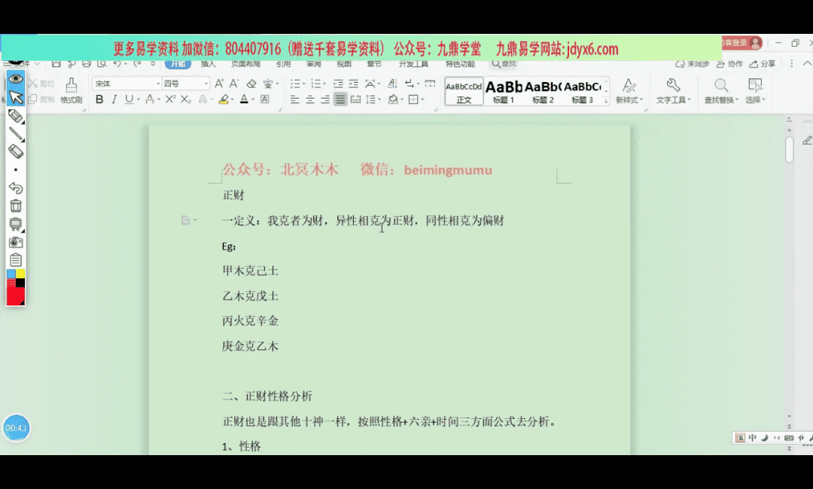This screenshot has height=489, width=813.
Task: Toggle superscript formatting
Action: tap(170, 99)
